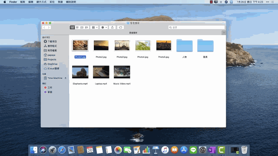The width and height of the screenshot is (278, 156).
Task: Eject the Time Machine volume
Action: coord(66,78)
